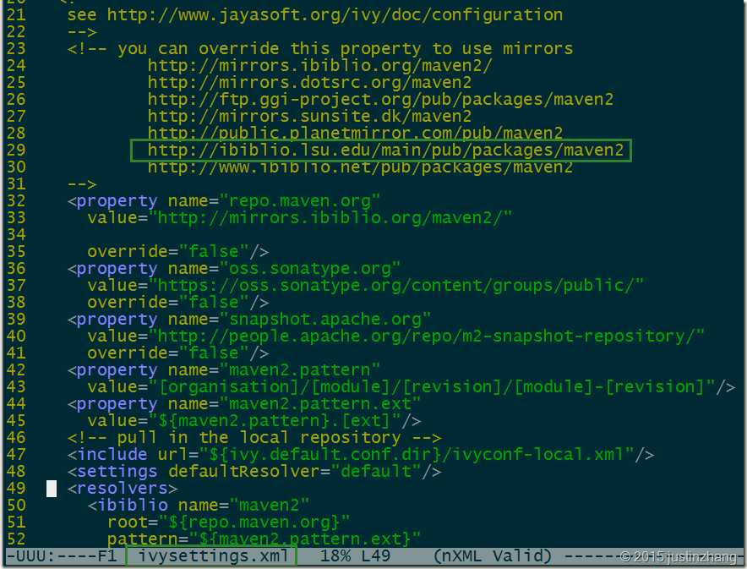Click the mirrors.ibiblio.org/maven2/ URL on line 24
The height and width of the screenshot is (569, 747).
click(319, 65)
